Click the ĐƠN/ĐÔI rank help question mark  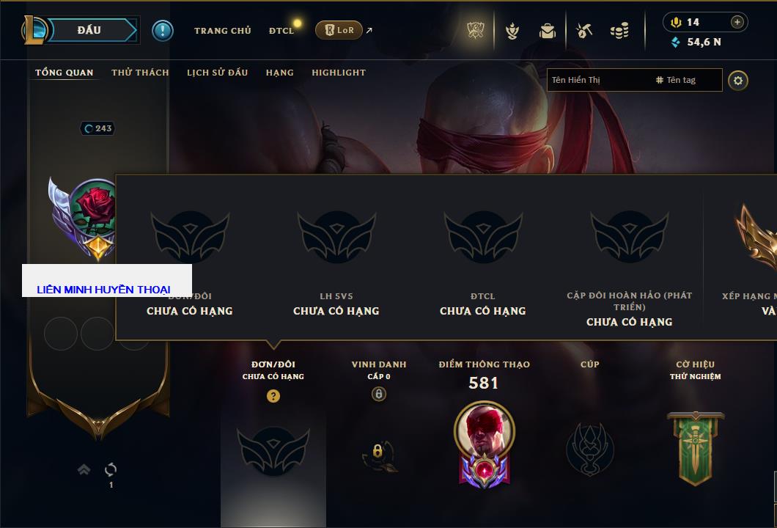(273, 395)
